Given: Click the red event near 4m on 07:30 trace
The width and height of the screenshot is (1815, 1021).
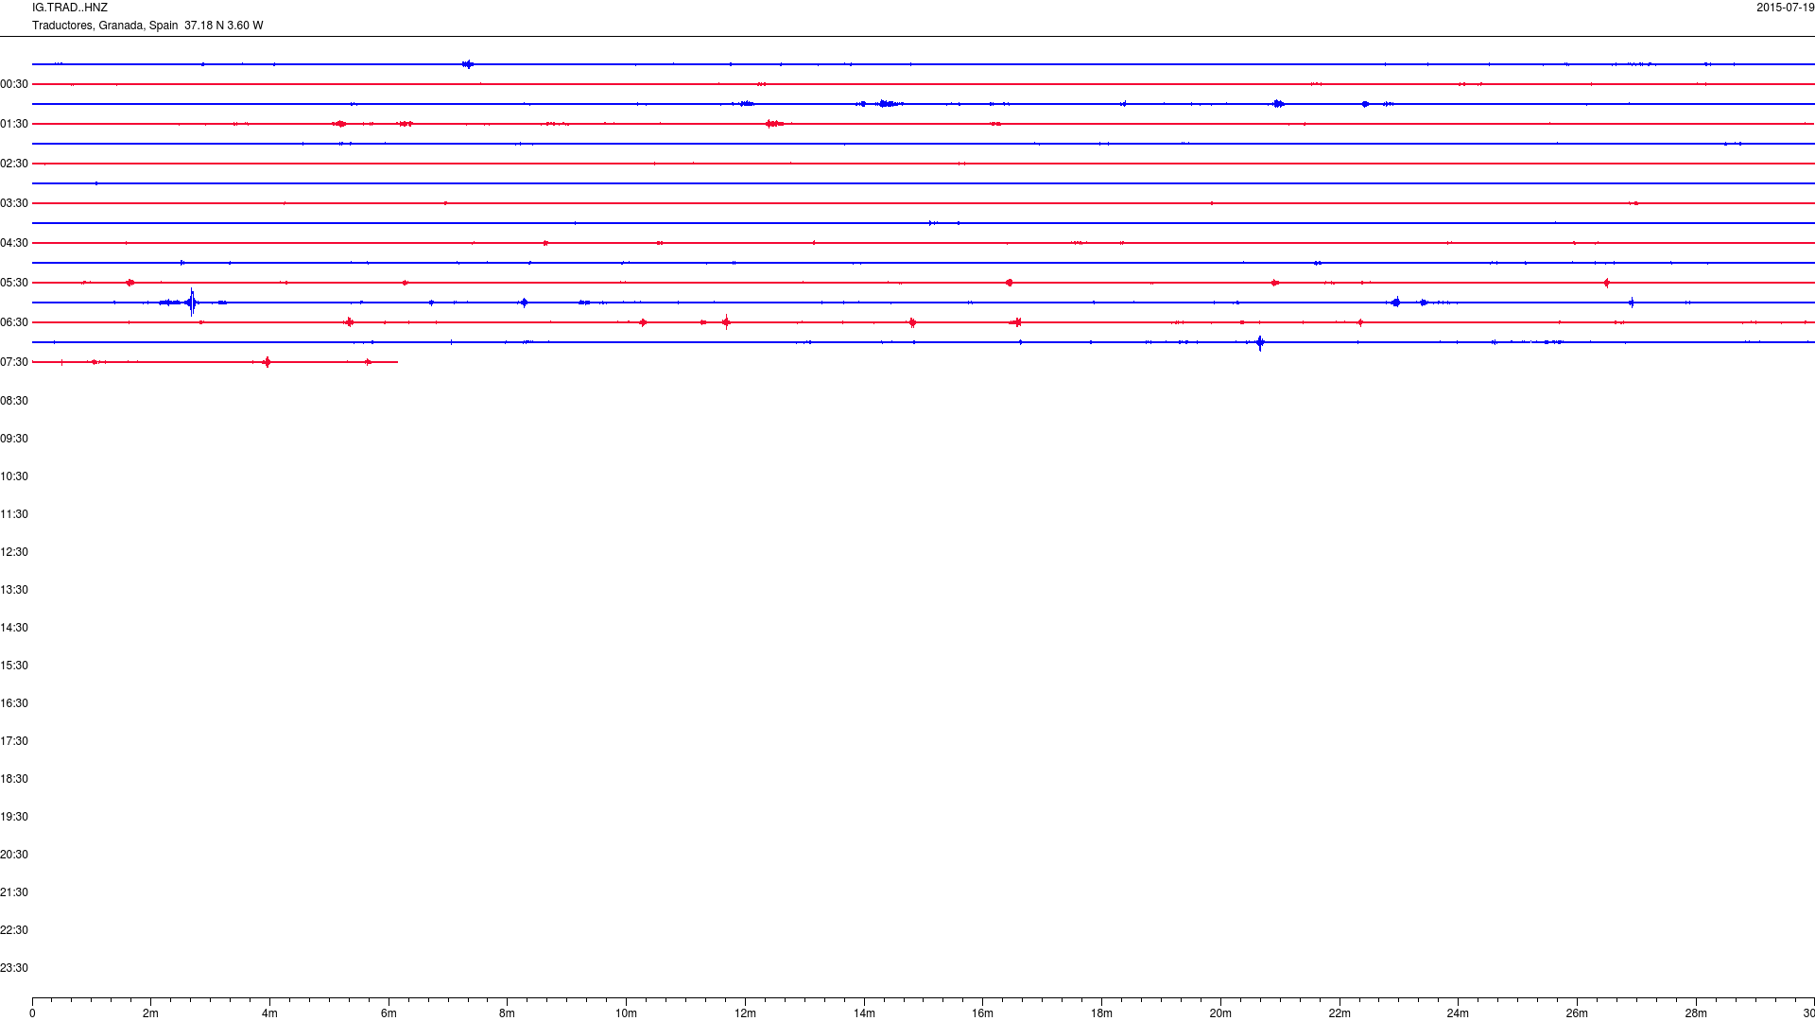Looking at the screenshot, I should pos(268,362).
